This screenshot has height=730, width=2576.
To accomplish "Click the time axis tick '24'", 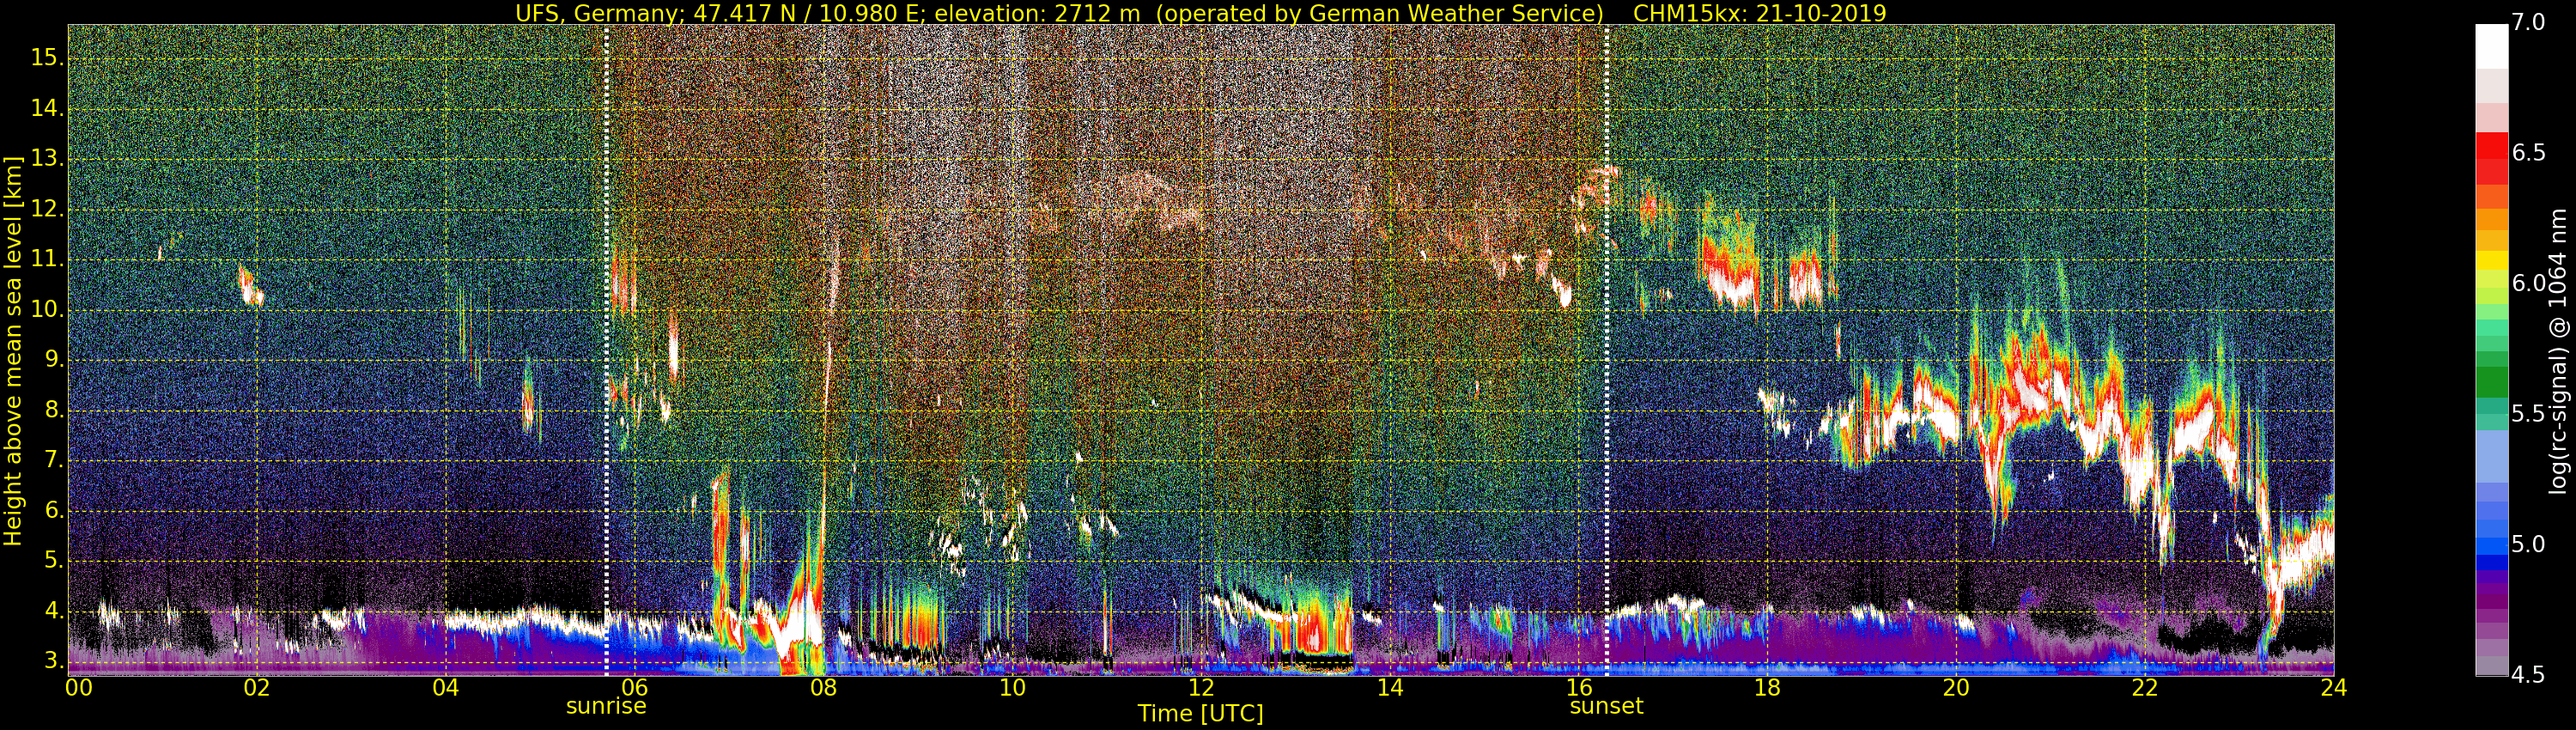I will (x=2333, y=688).
